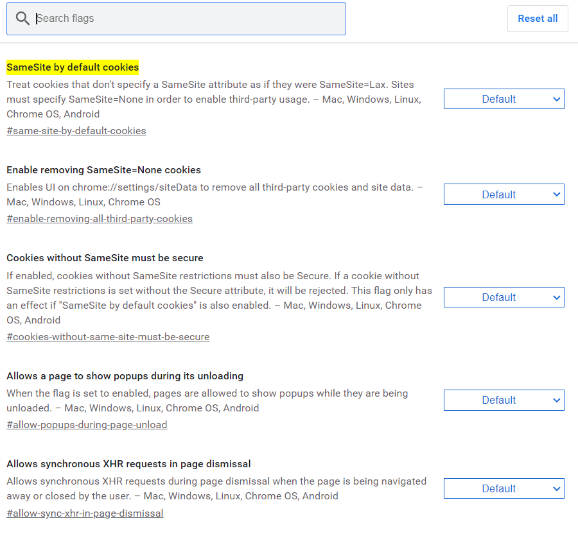Click the highlighted SameSite by default cookies title
578x534 pixels.
tap(73, 67)
